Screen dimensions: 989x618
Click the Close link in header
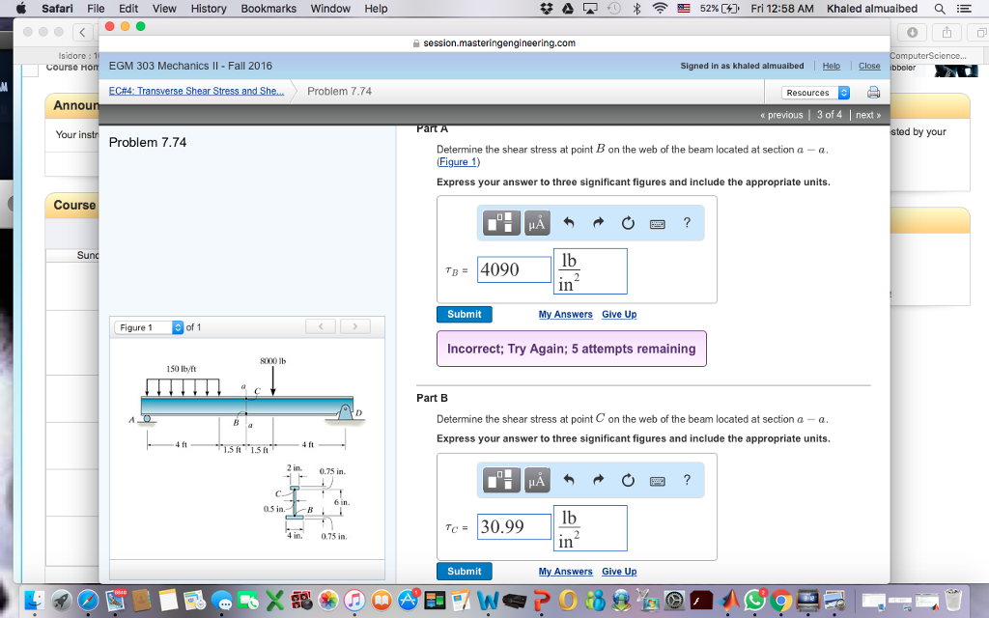point(869,66)
